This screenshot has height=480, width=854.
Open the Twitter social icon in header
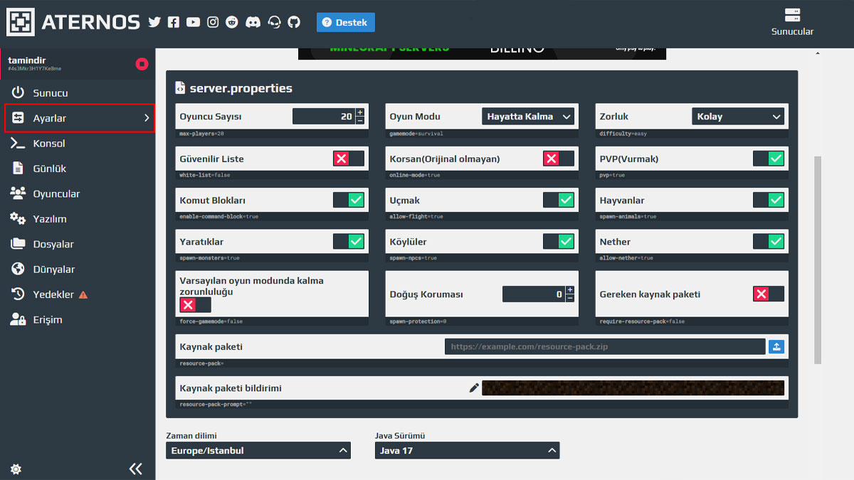coord(154,22)
